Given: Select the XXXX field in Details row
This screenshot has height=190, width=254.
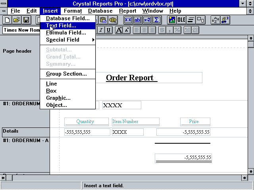Looking at the screenshot, I should pos(128,132).
